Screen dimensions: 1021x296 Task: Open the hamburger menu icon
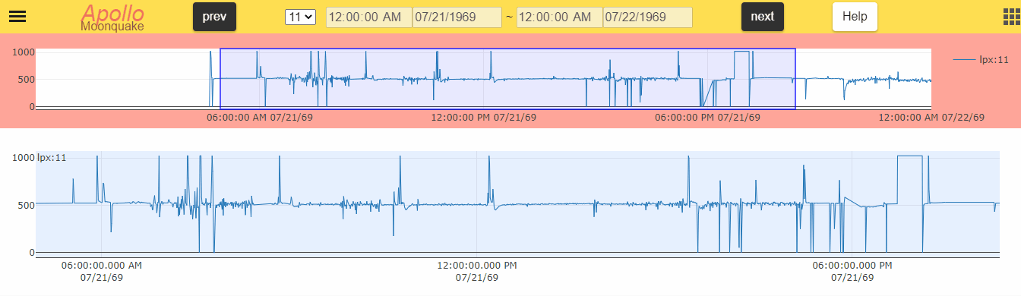[x=17, y=17]
